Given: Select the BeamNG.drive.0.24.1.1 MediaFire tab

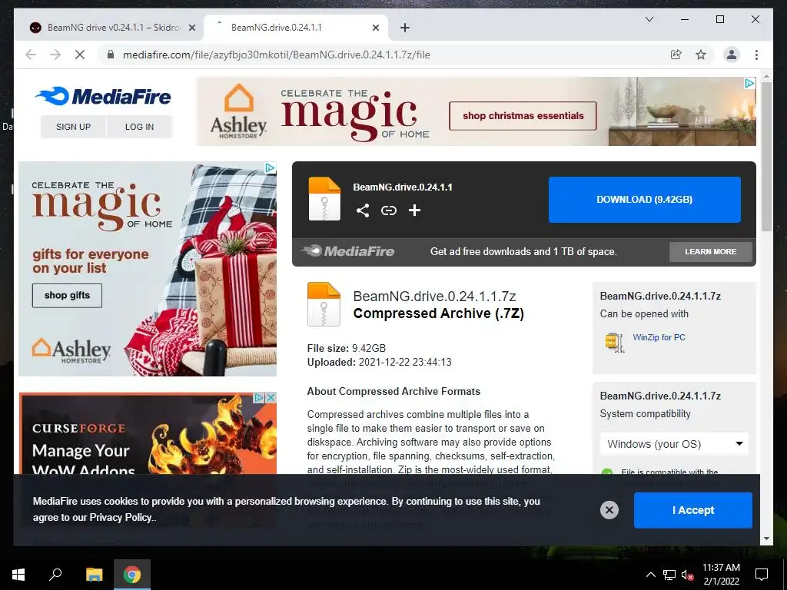Looking at the screenshot, I should point(295,28).
